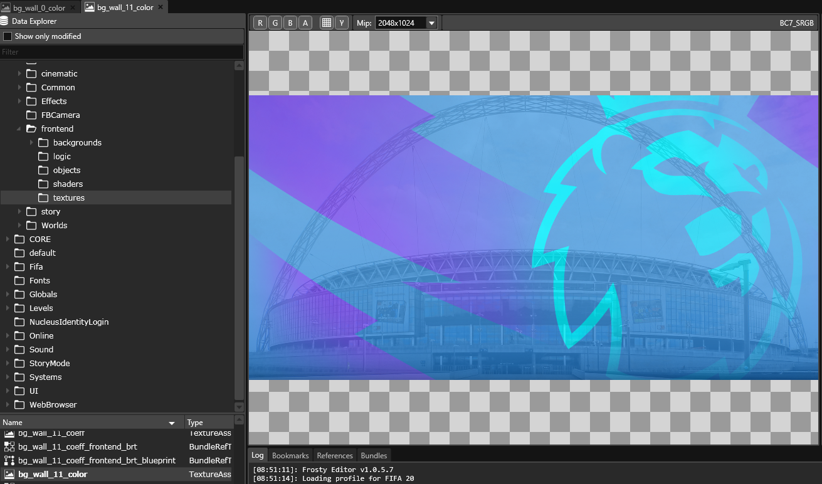Viewport: 822px width, 484px height.
Task: Click the Levels folder icon
Action: tap(19, 308)
